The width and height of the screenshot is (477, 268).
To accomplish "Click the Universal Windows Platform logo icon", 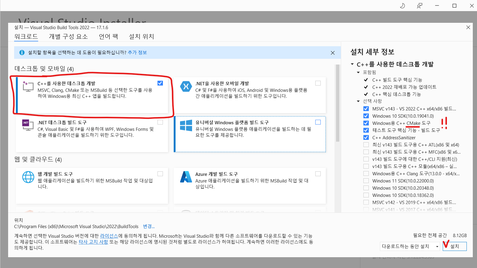I will [x=186, y=125].
